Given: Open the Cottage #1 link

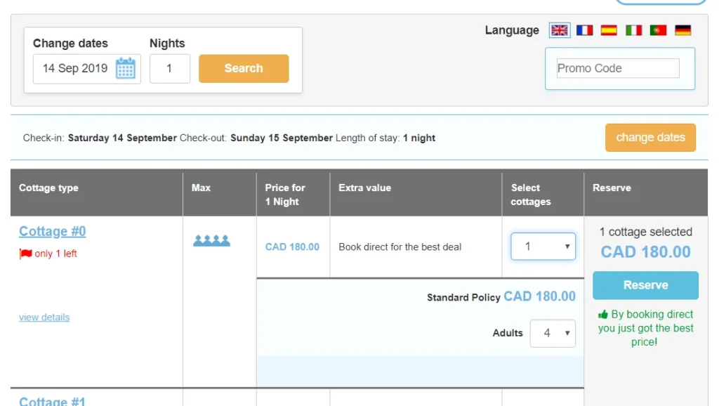Looking at the screenshot, I should [52, 401].
